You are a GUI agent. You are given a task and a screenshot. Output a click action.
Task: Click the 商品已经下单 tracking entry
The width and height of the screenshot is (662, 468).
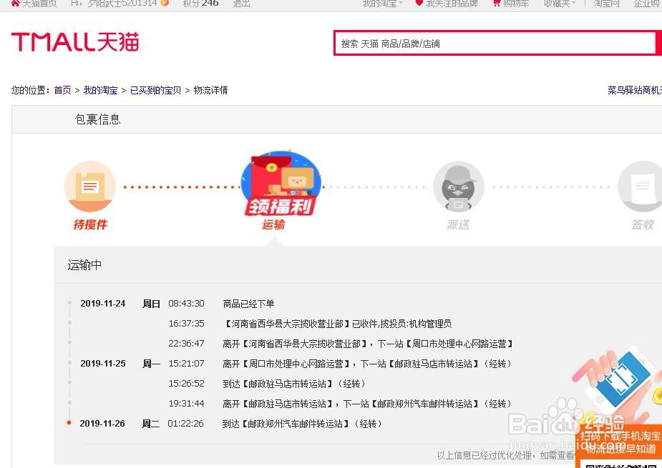pyautogui.click(x=248, y=304)
